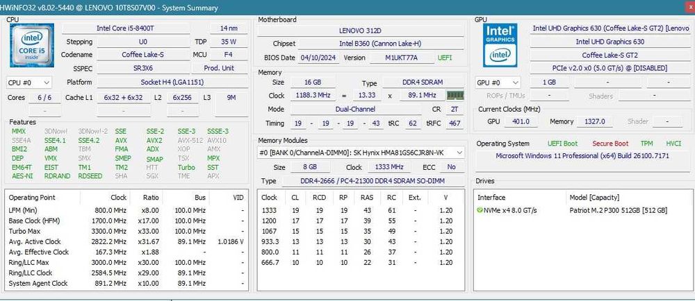695x301 pixels.
Task: Click the CR value 2T
Action: coord(455,109)
